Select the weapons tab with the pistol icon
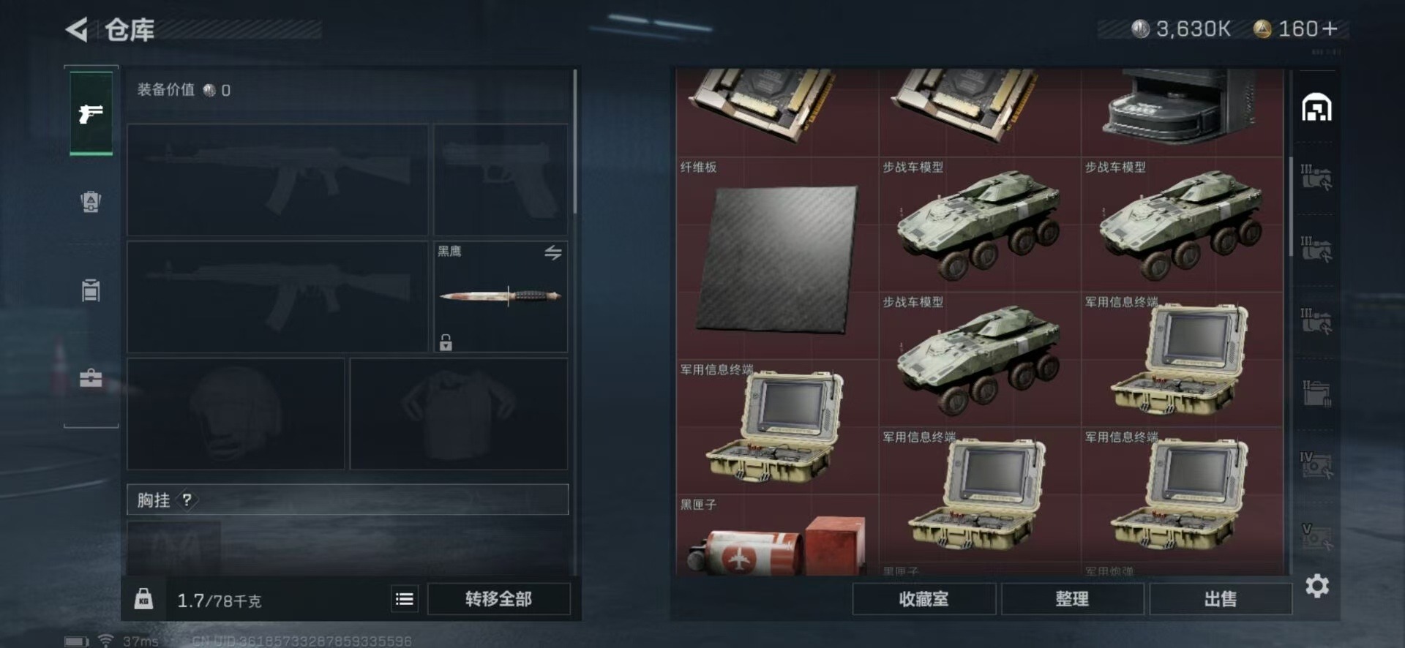Viewport: 1405px width, 648px height. (x=91, y=113)
